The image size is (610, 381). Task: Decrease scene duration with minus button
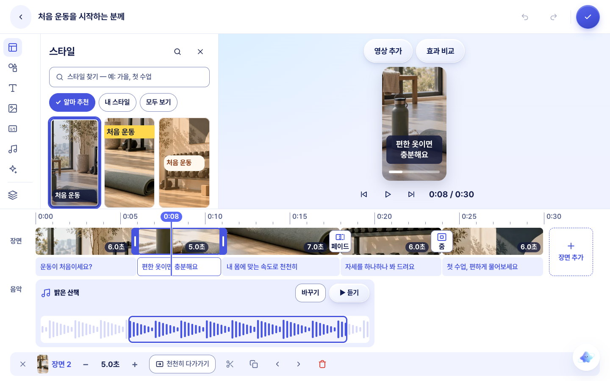click(x=86, y=364)
